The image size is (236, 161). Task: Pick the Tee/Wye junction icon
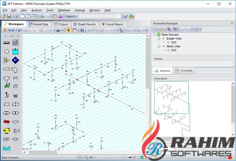coord(6,78)
